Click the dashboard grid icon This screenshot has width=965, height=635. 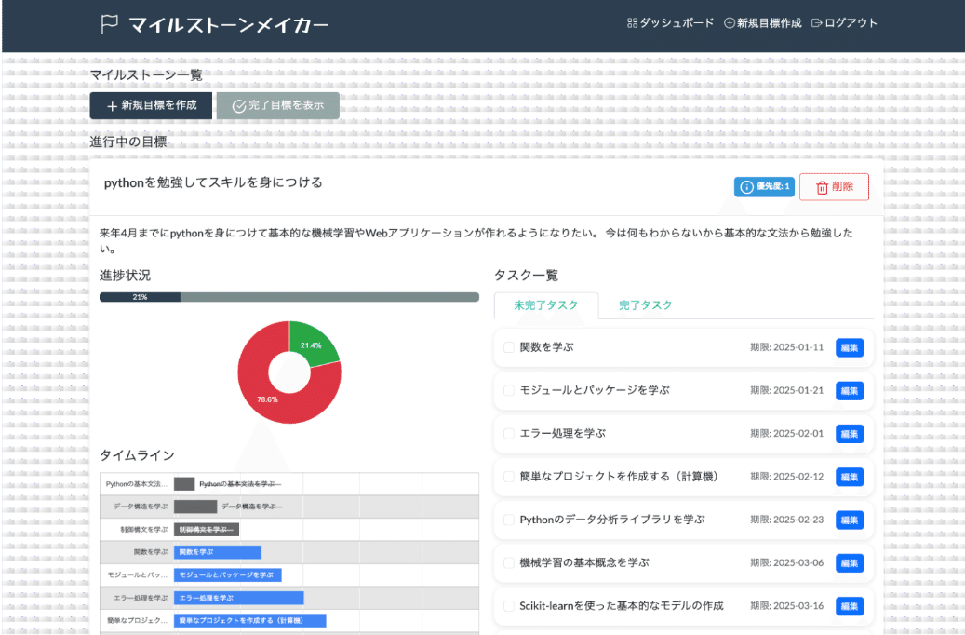pyautogui.click(x=632, y=23)
